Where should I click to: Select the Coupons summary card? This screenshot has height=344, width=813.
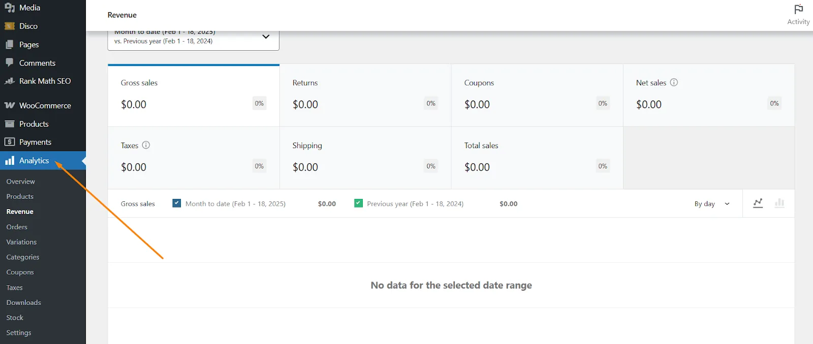pyautogui.click(x=537, y=95)
